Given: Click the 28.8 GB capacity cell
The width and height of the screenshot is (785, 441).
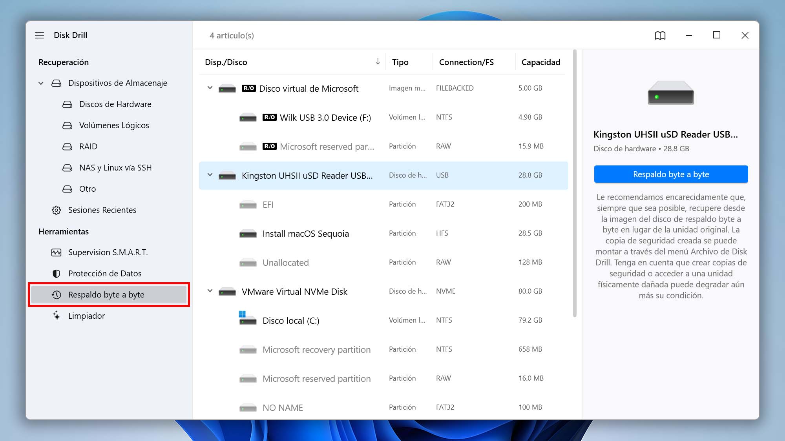Looking at the screenshot, I should (x=530, y=175).
